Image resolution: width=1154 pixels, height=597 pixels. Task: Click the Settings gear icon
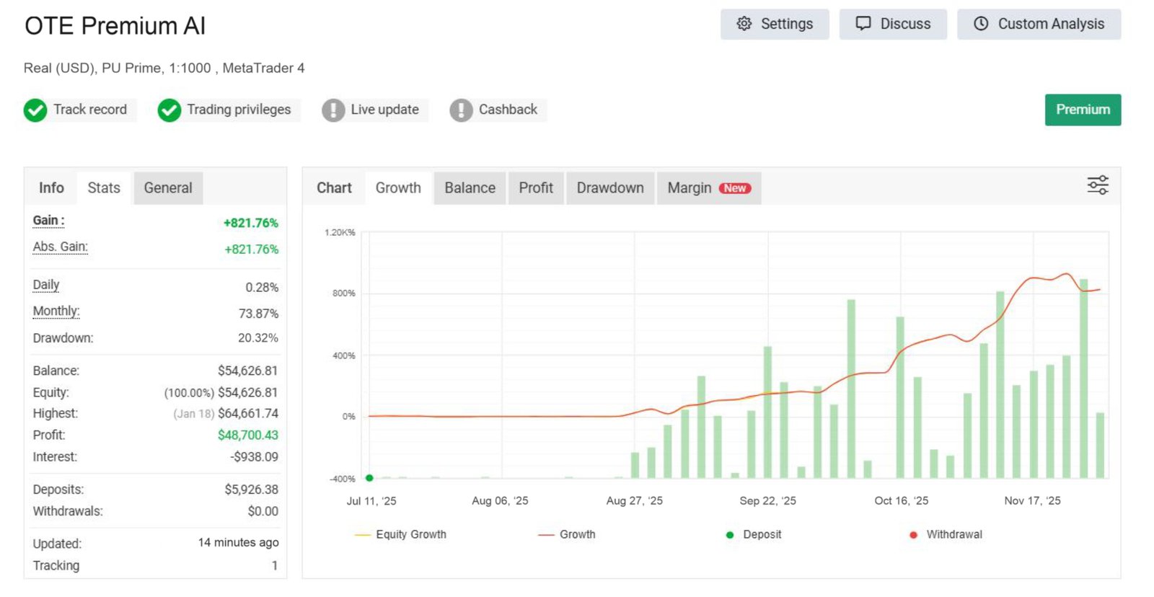point(744,24)
